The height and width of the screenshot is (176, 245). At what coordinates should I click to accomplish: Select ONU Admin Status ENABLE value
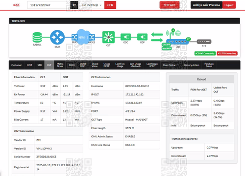pyautogui.click(x=130, y=136)
